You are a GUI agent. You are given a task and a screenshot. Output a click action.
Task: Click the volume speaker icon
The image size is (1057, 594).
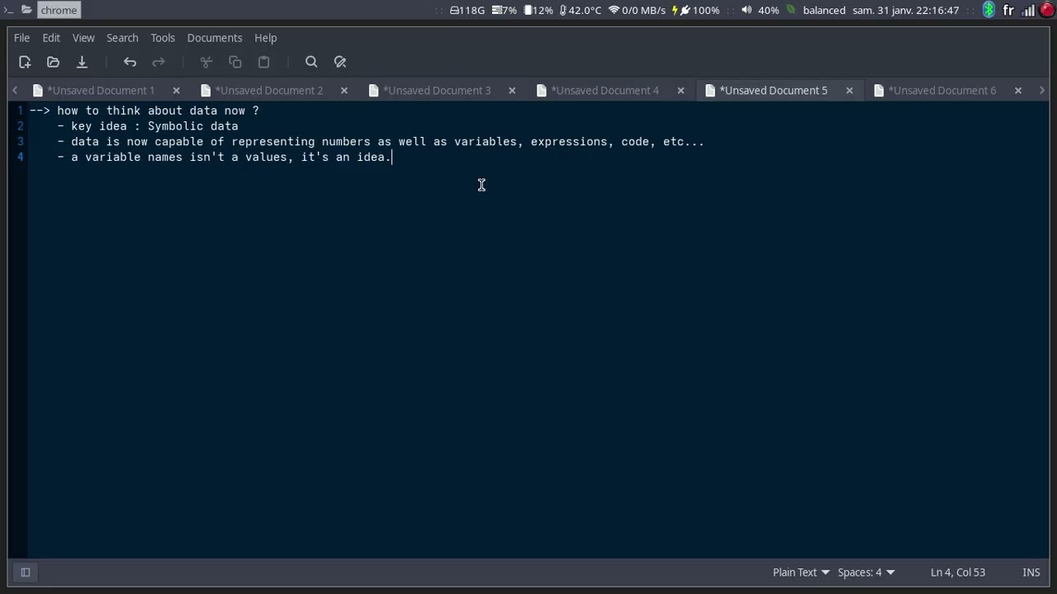747,10
